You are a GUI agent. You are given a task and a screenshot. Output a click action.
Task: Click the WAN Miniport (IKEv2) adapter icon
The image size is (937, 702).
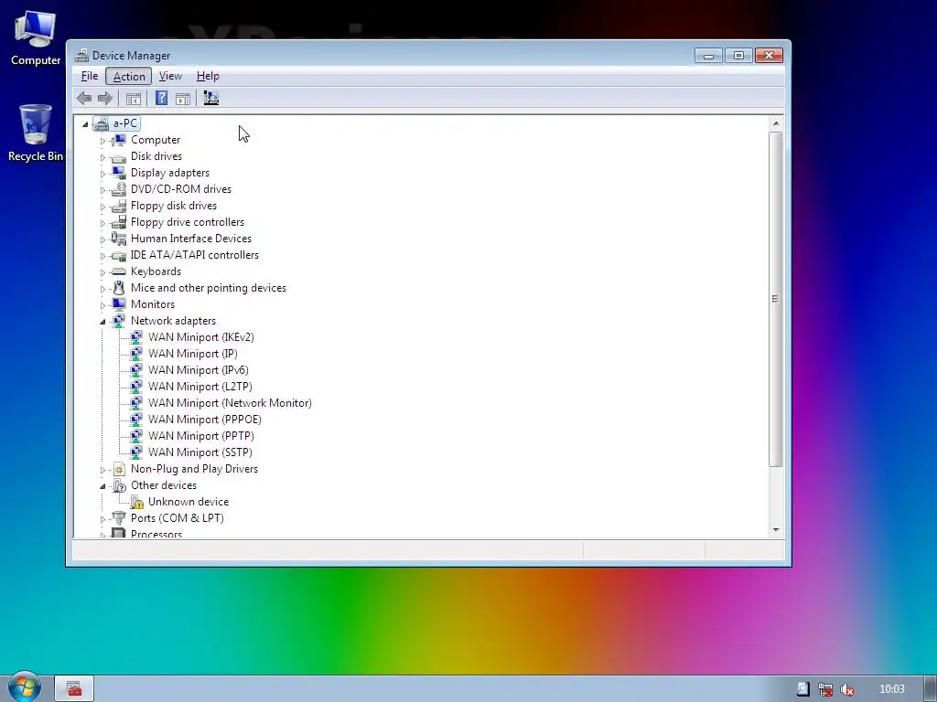[136, 337]
